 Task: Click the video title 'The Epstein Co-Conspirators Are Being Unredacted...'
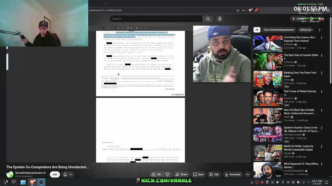[47, 167]
